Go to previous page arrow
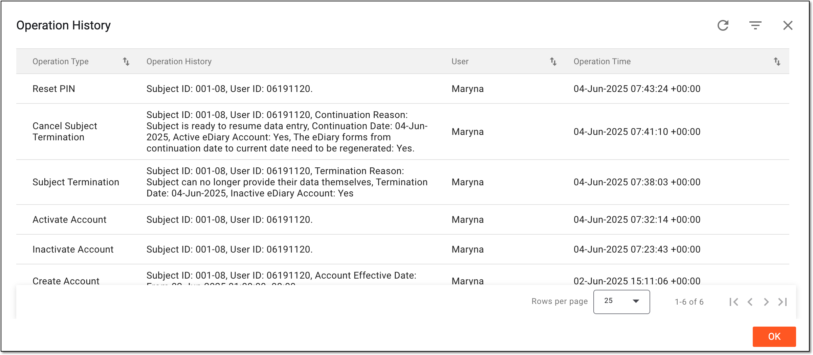This screenshot has width=813, height=355. (x=750, y=302)
